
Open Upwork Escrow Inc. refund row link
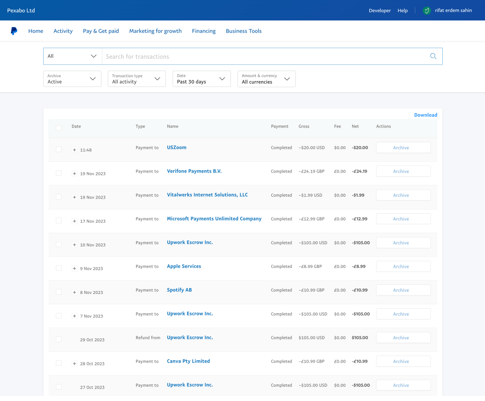[190, 337]
